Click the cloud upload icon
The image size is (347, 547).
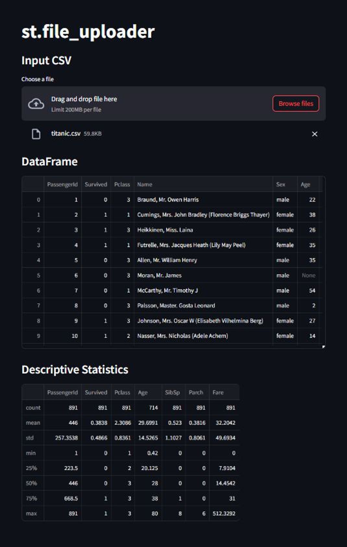tap(36, 104)
